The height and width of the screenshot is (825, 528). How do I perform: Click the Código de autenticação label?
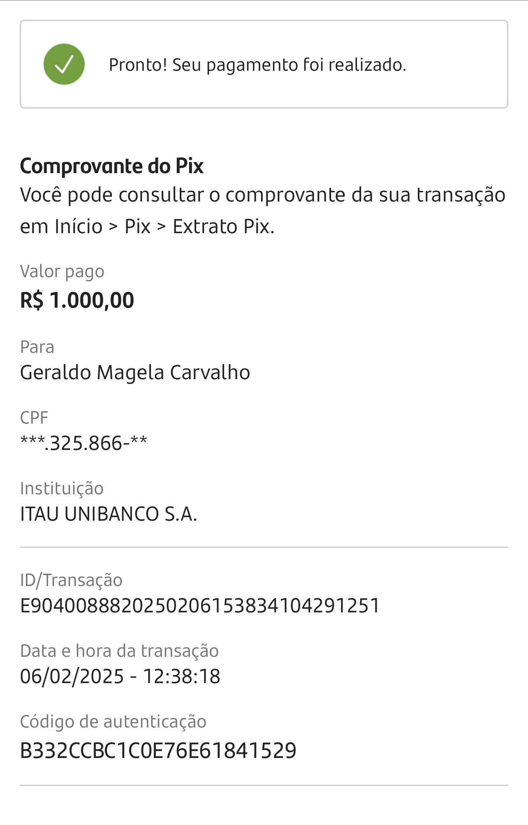tap(113, 722)
